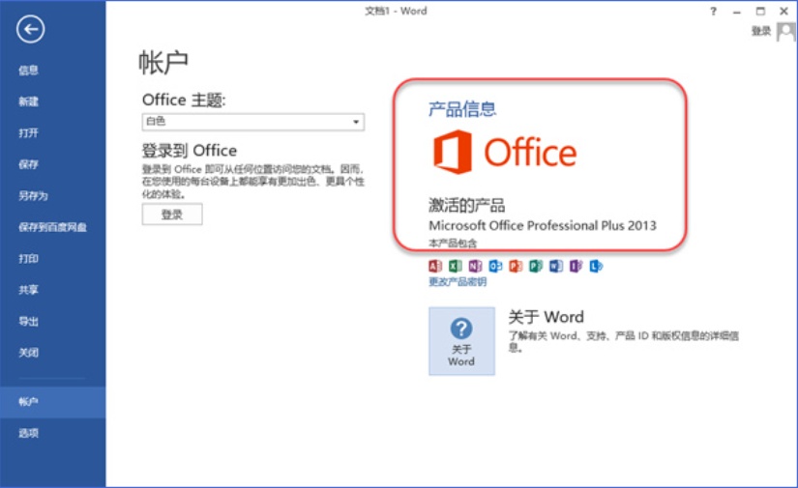The image size is (798, 488).
Task: Open 导出 in the sidebar
Action: 28,321
